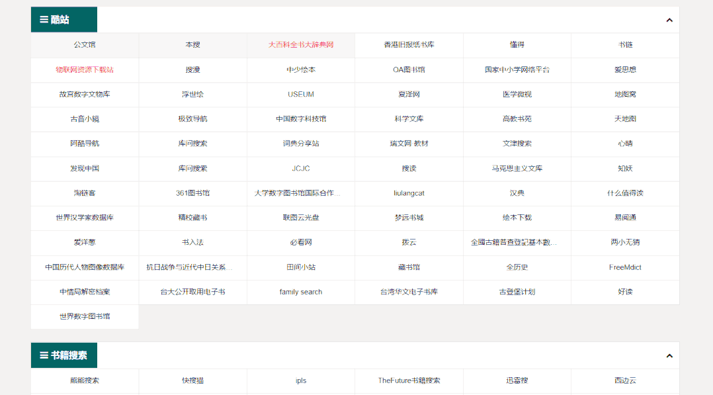Go to 世界汉学家数据库
The height and width of the screenshot is (395, 713).
85,218
